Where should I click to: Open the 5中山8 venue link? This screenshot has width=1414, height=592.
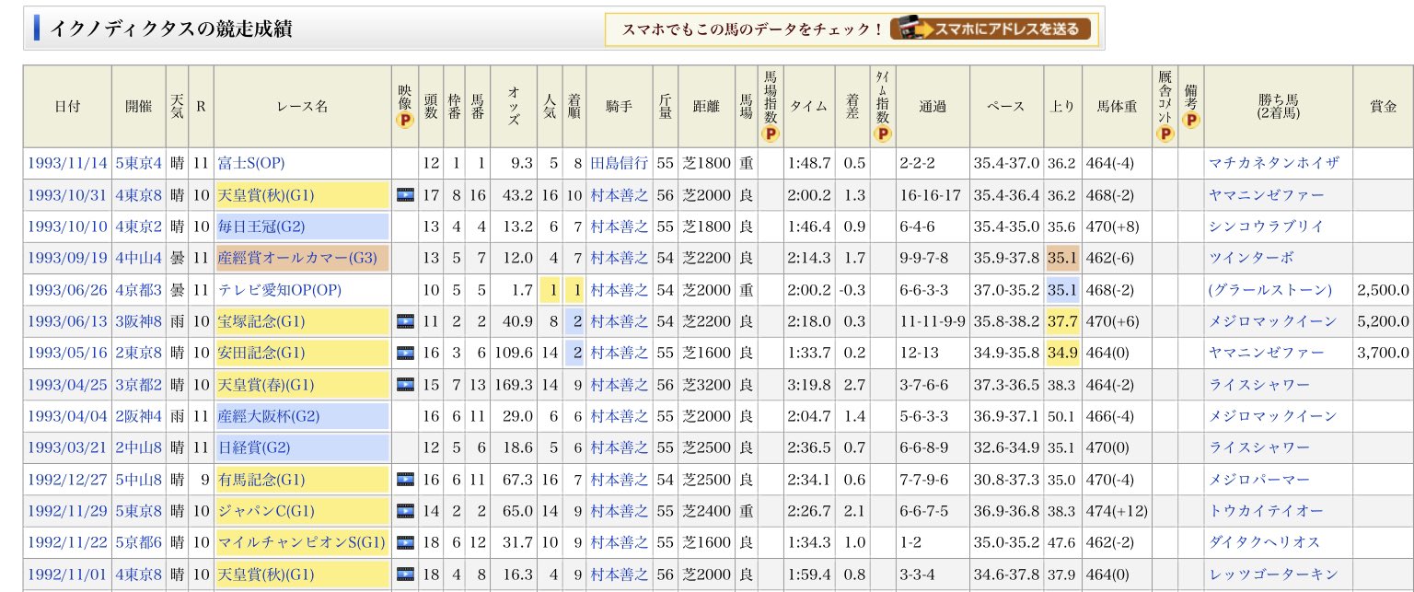coord(138,479)
